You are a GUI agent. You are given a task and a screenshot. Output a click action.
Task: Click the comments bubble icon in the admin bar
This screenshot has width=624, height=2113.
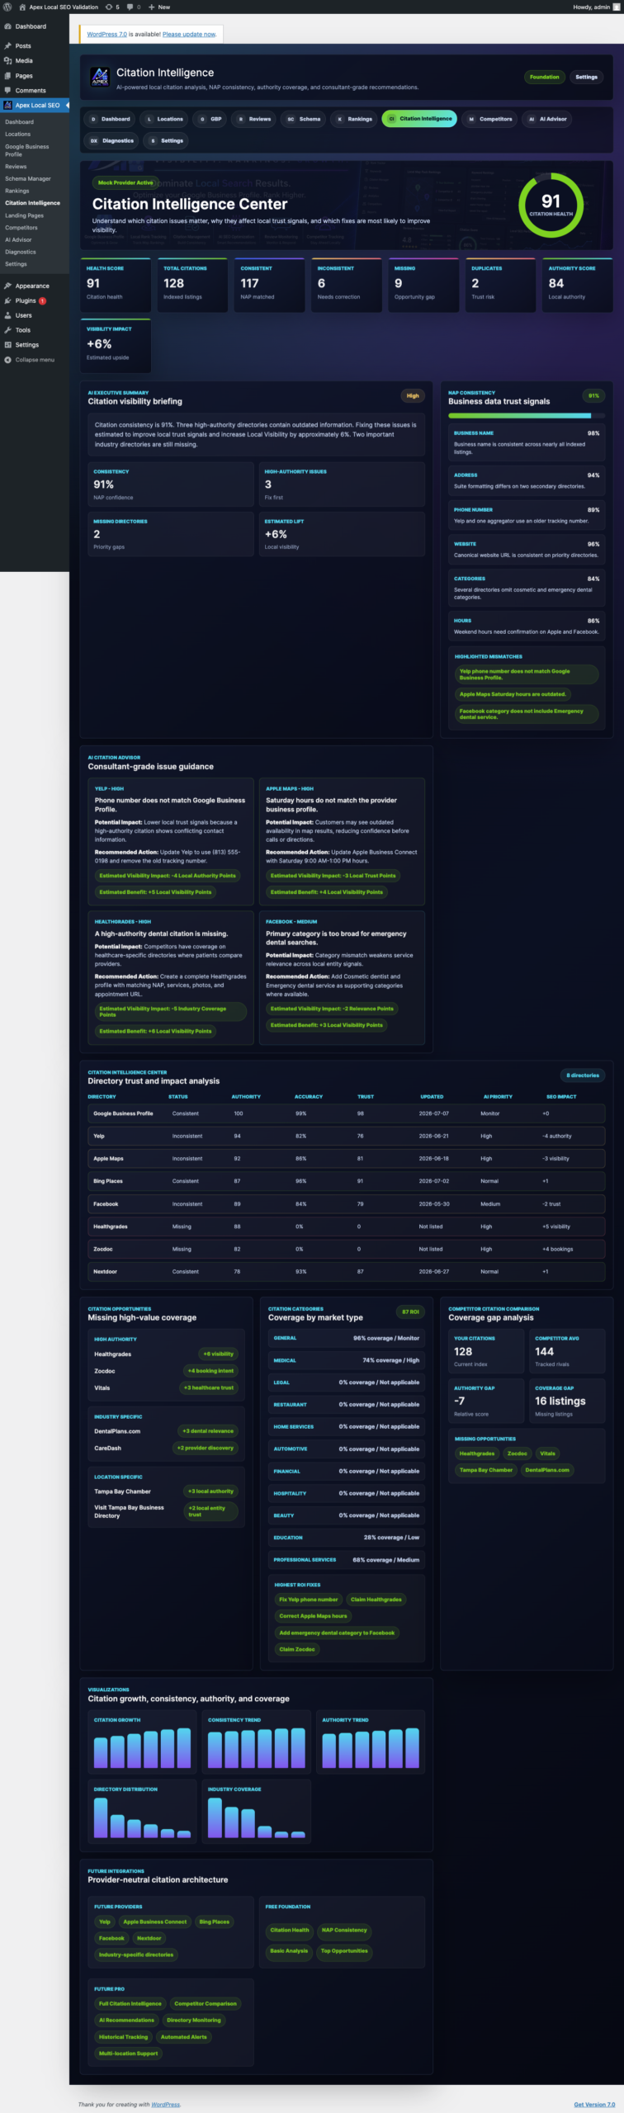tap(130, 7)
